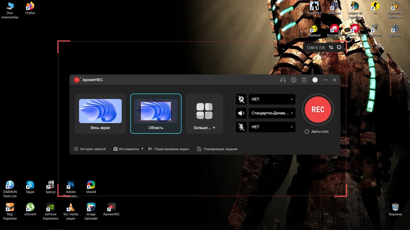Screen dimensions: 410x230
Task: Open webcam source dropdown showing НЕТ
Action: [x=272, y=99]
